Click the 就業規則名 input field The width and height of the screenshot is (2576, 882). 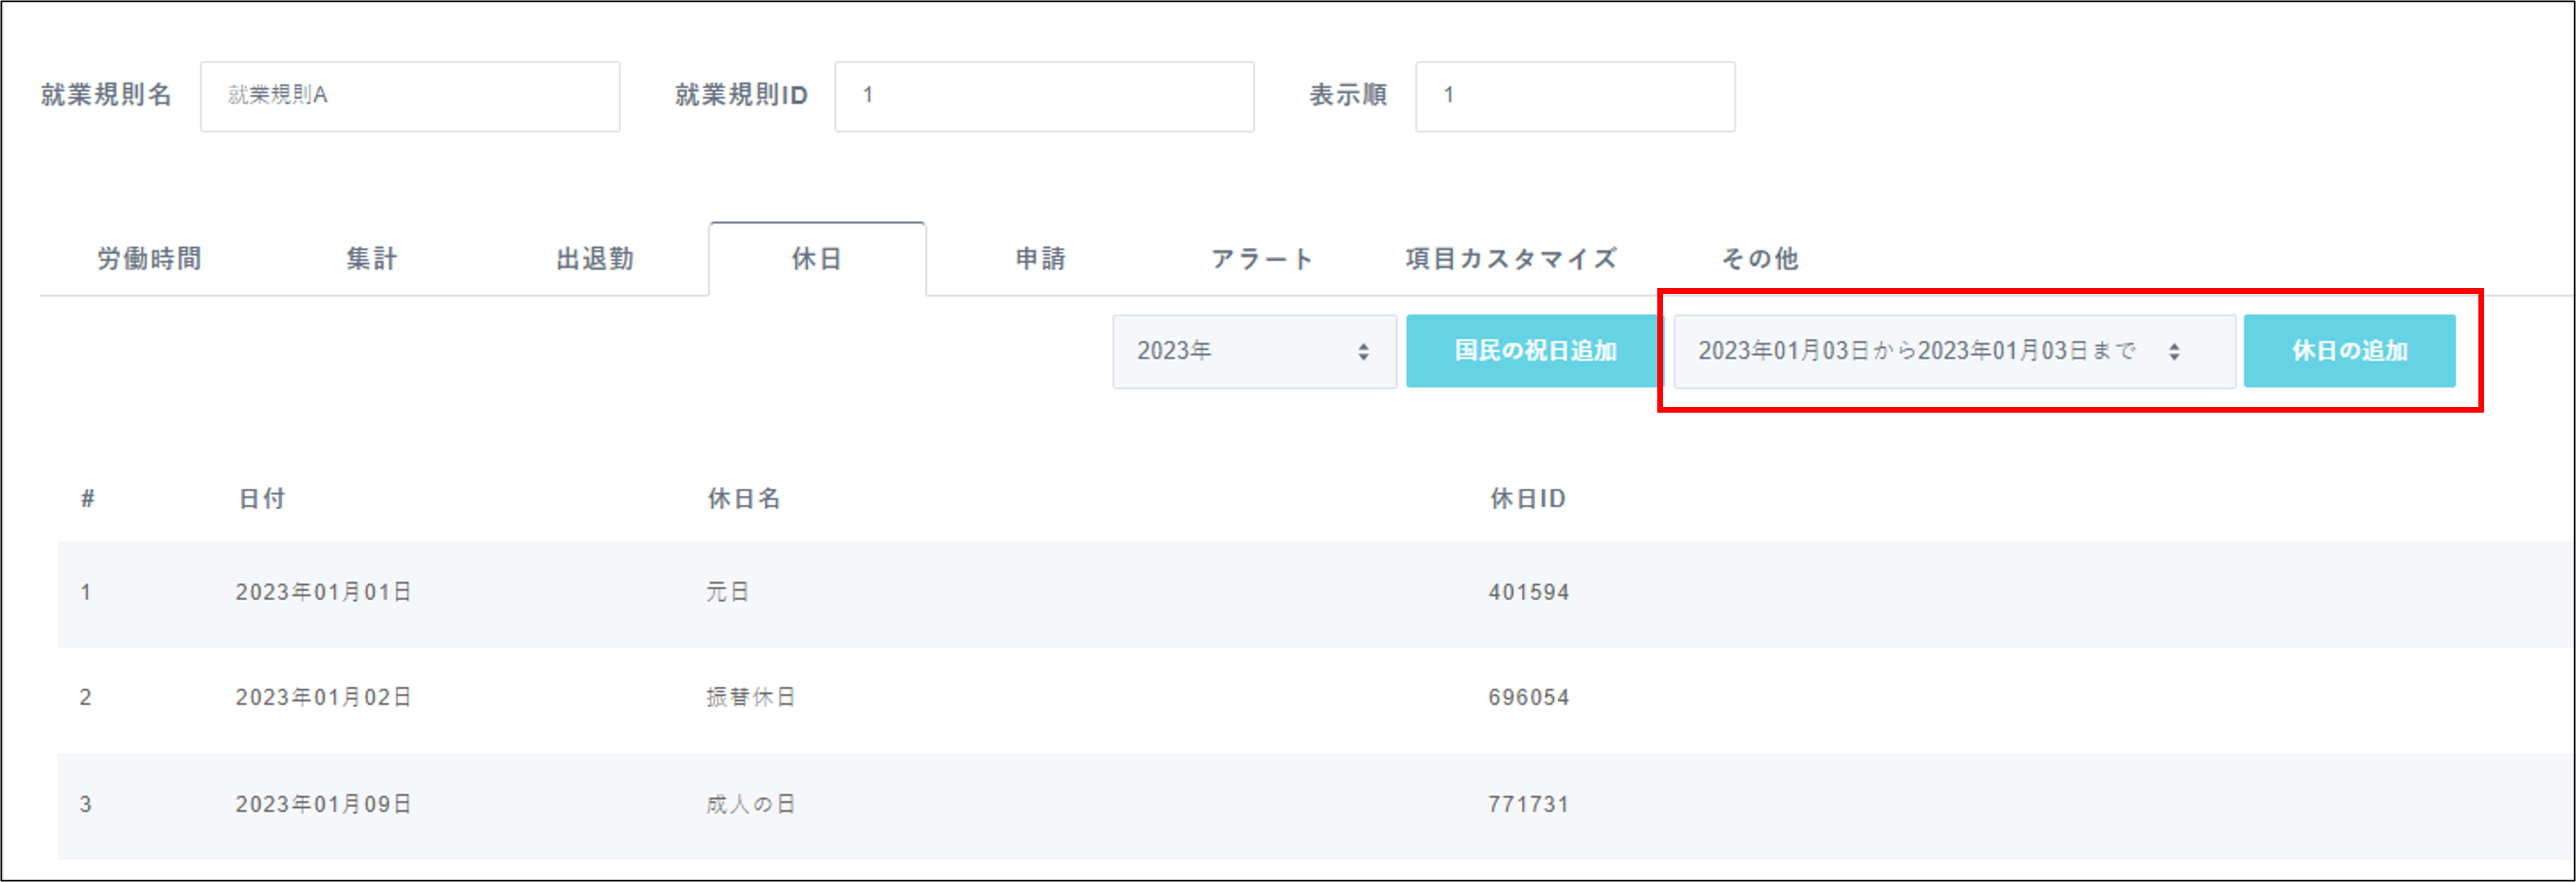[x=410, y=96]
